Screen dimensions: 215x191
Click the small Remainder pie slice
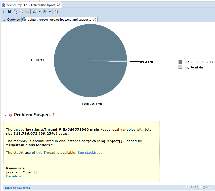(121, 61)
